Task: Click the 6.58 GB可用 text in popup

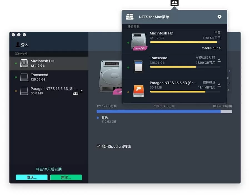Action: [211, 38]
